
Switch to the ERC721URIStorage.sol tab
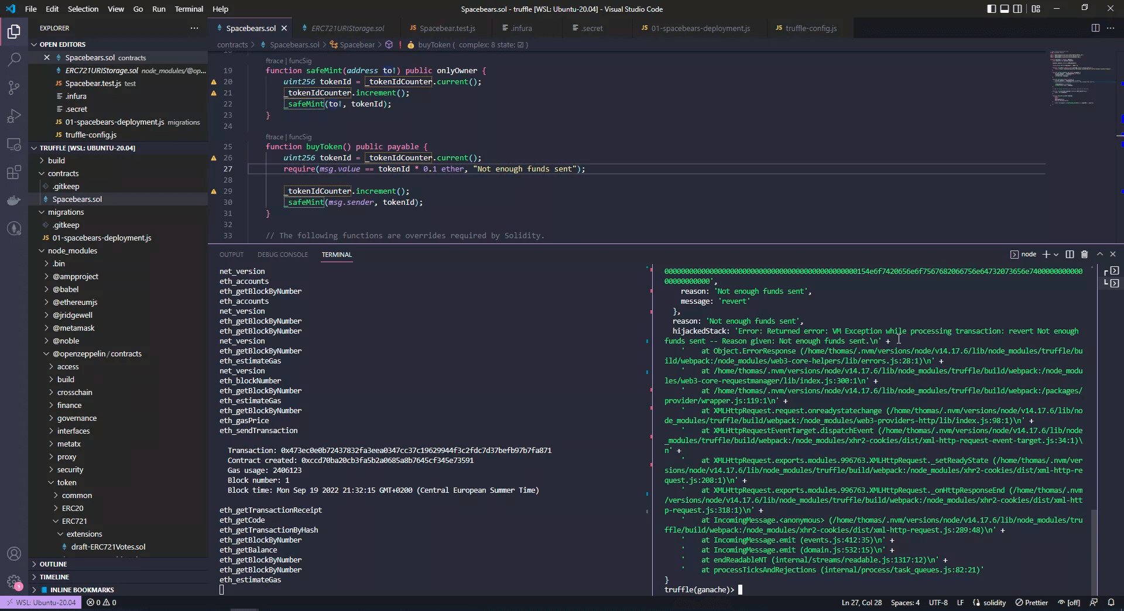348,28
